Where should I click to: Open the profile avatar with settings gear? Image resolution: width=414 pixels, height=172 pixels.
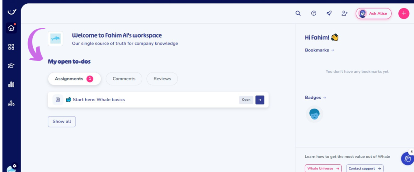[x=12, y=168]
